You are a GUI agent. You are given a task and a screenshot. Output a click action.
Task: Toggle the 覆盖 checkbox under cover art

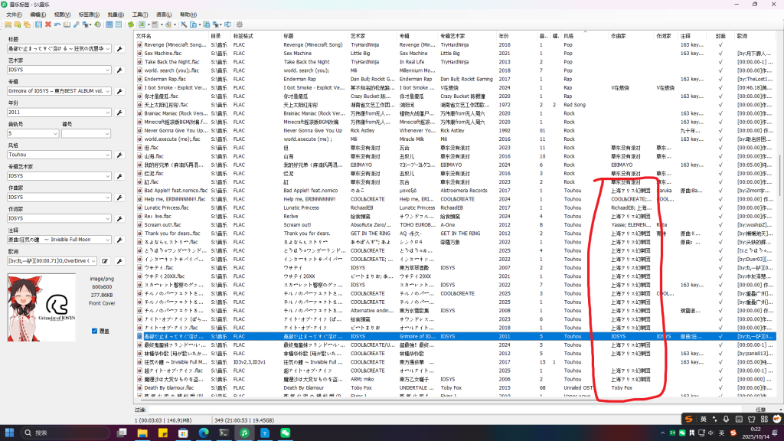[x=94, y=331]
